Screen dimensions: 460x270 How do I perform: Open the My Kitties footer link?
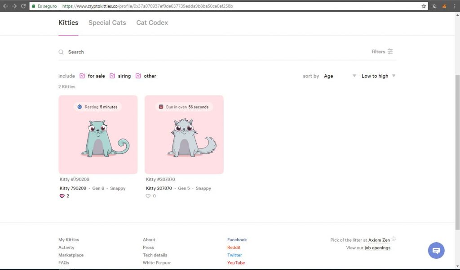(x=69, y=240)
